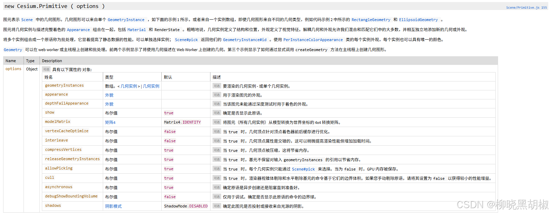Viewport: 550px width, 214px height.
Task: Click the 可选 badge in shadows row
Action: pyautogui.click(x=217, y=206)
